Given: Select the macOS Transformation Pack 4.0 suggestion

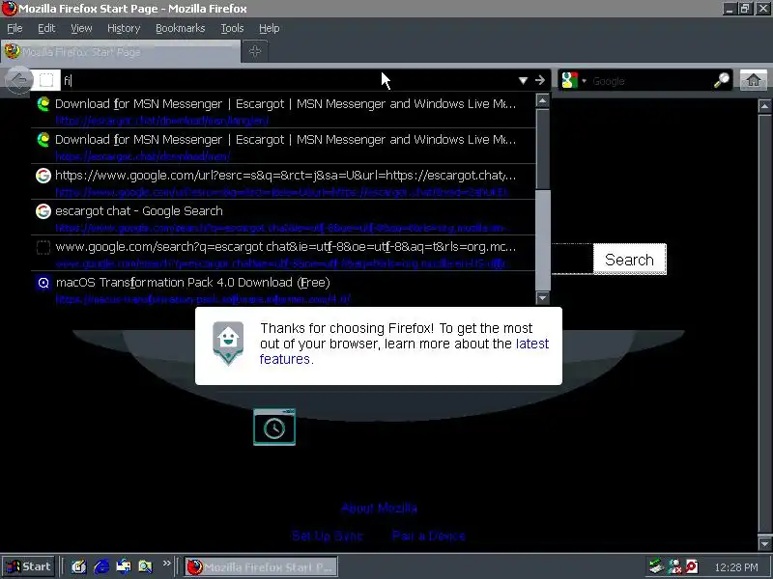Looking at the screenshot, I should (x=283, y=289).
